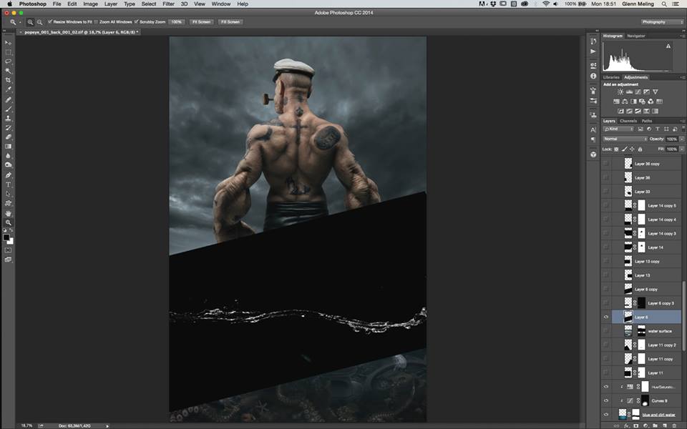Switch to the Channels tab

pyautogui.click(x=628, y=121)
